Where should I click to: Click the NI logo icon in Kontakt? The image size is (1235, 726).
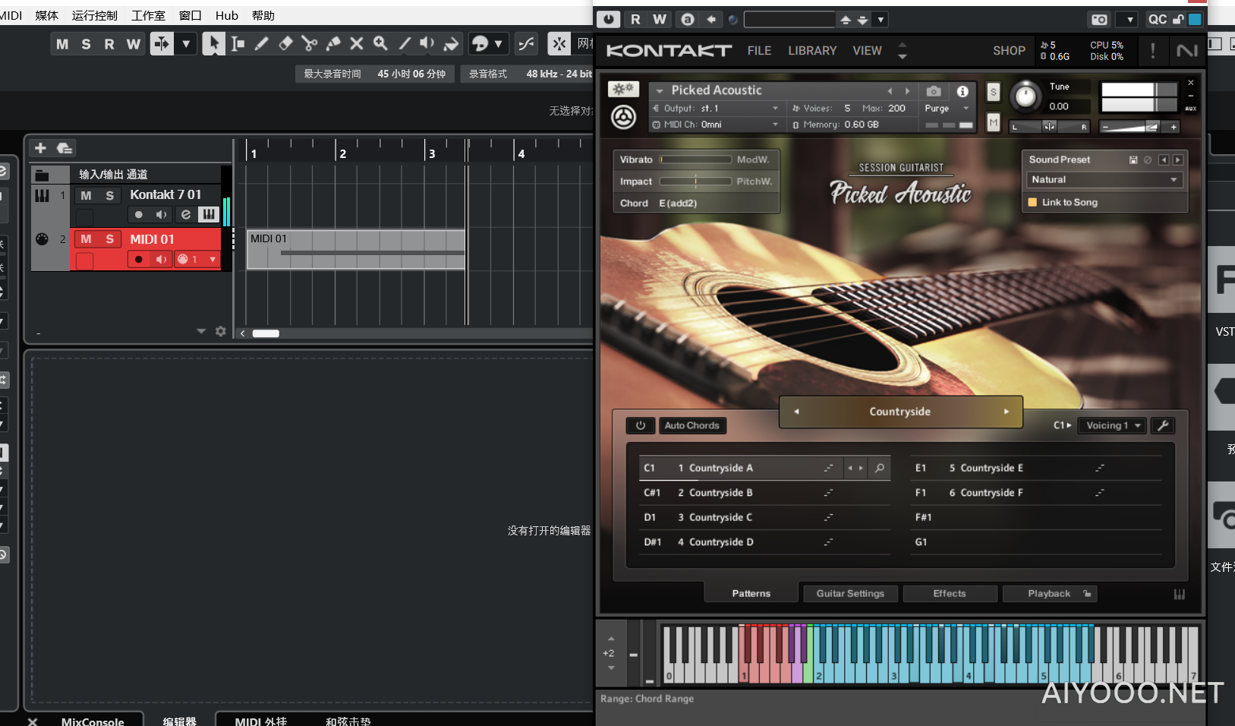(1186, 51)
